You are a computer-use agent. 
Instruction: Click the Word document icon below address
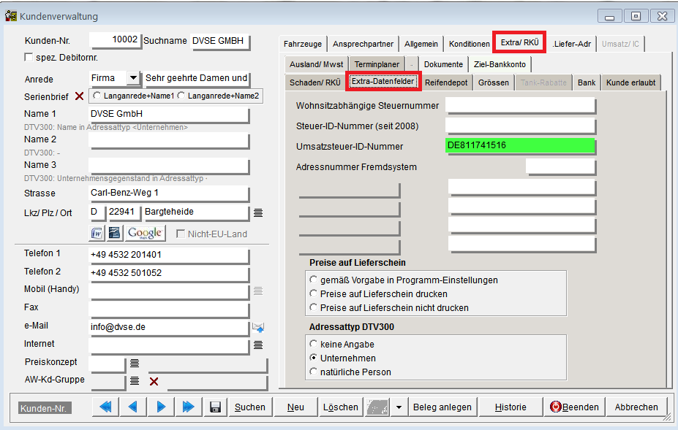click(x=97, y=233)
